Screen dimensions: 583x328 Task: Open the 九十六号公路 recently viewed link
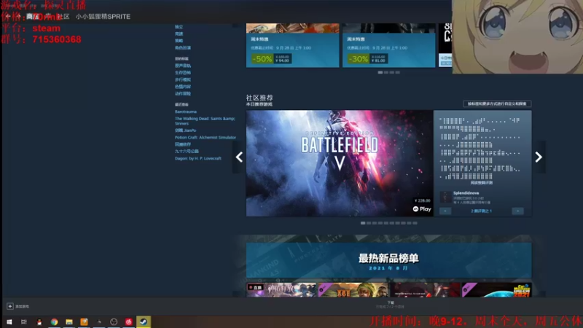187,151
